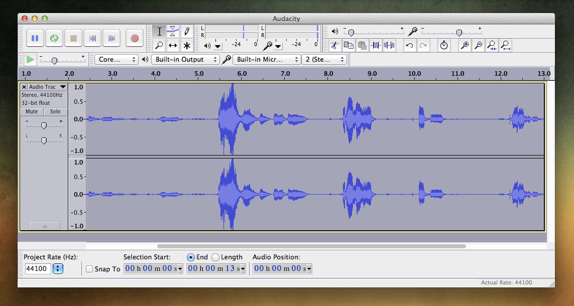The height and width of the screenshot is (306, 574).
Task: Select the Time Shift tool
Action: [173, 45]
